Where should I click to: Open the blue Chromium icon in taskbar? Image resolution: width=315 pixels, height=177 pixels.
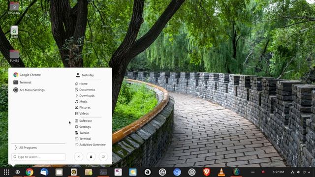(x=177, y=172)
